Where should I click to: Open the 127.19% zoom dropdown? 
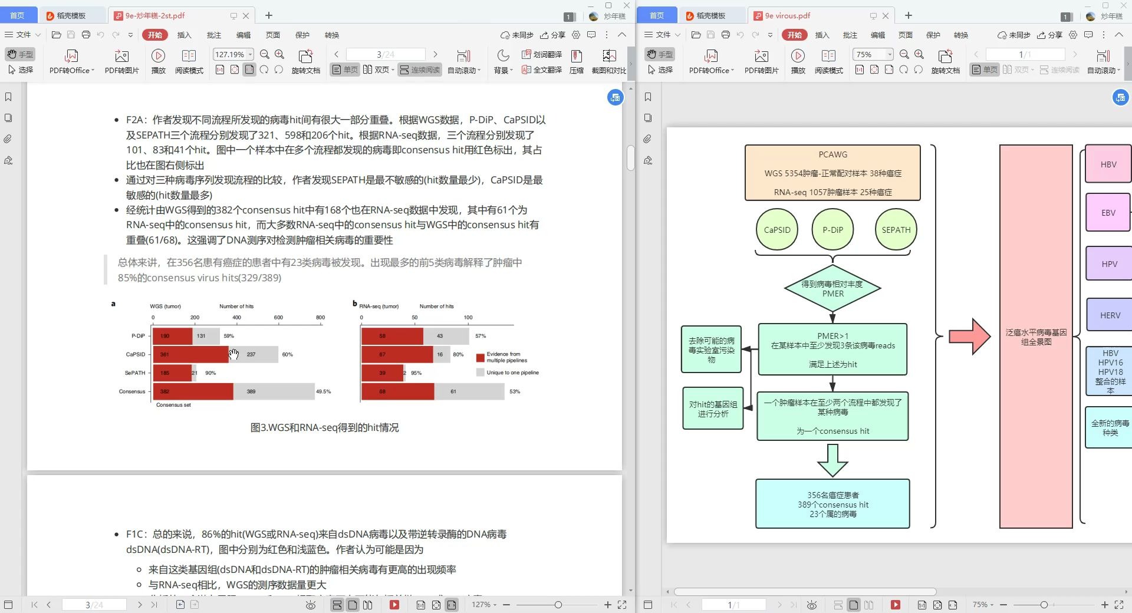pos(250,54)
